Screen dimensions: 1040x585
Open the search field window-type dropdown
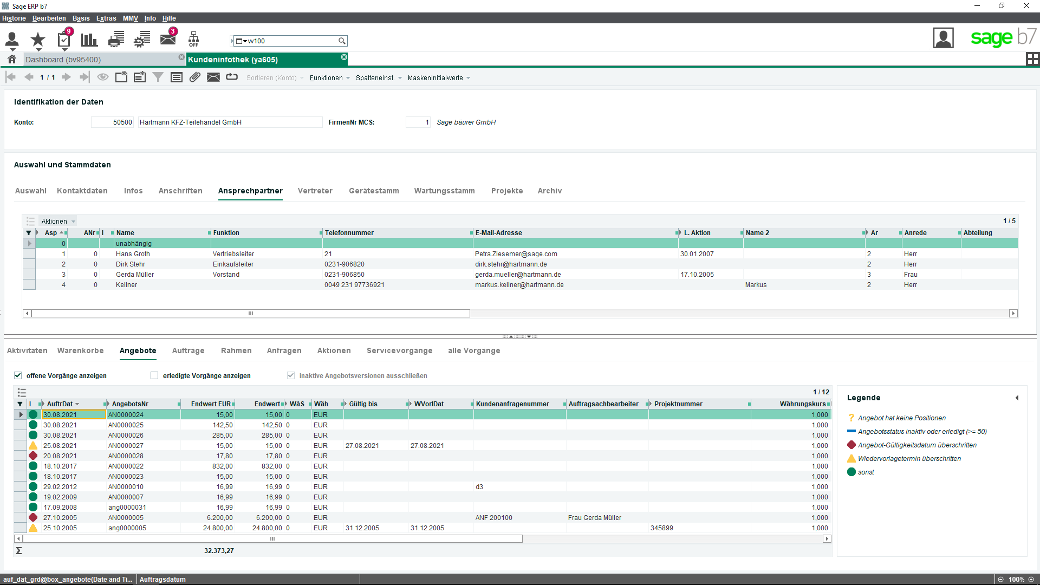click(x=241, y=41)
